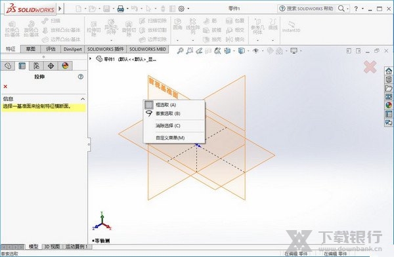The height and width of the screenshot is (257, 394).
Task: Open the DimXpert ribbon tab
Action: point(73,49)
